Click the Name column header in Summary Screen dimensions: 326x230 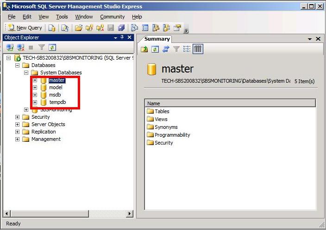230,103
